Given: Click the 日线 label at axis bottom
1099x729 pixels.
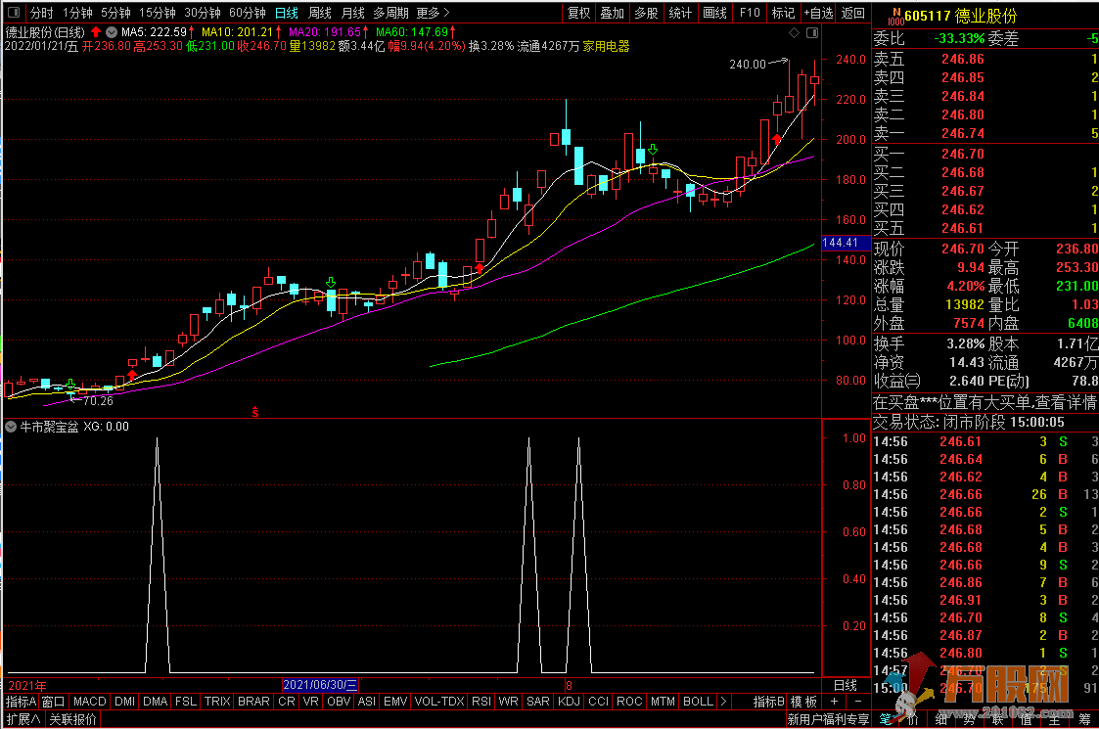Looking at the screenshot, I should point(846,685).
